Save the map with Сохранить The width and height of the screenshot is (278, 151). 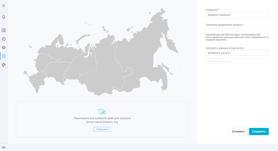click(x=259, y=132)
